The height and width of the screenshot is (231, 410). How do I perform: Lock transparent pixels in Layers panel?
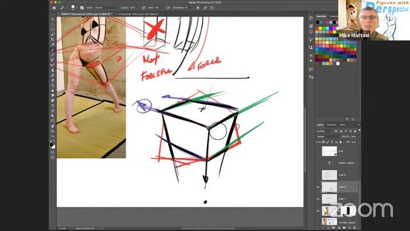323,142
